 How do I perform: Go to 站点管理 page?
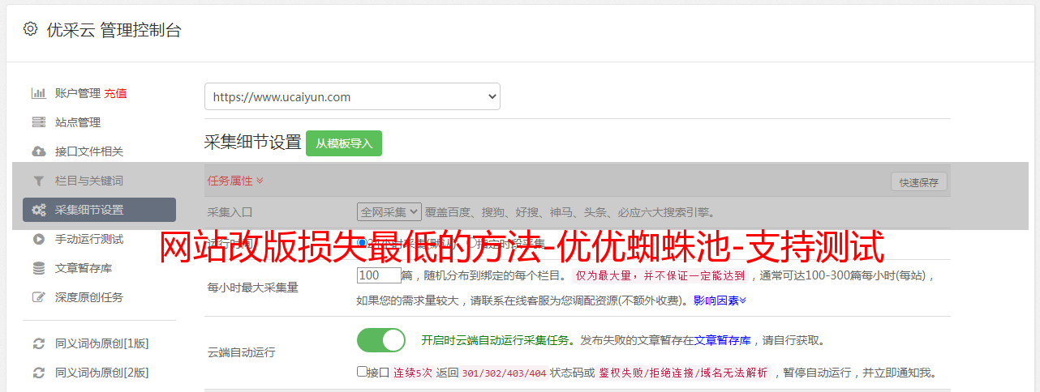tap(78, 122)
